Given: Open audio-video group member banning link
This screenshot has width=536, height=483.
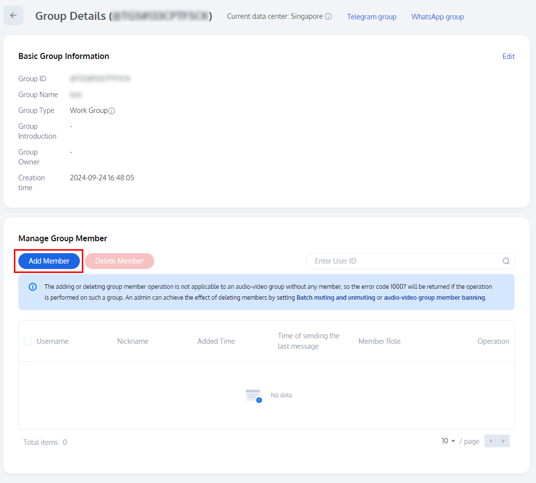Looking at the screenshot, I should click(x=434, y=298).
